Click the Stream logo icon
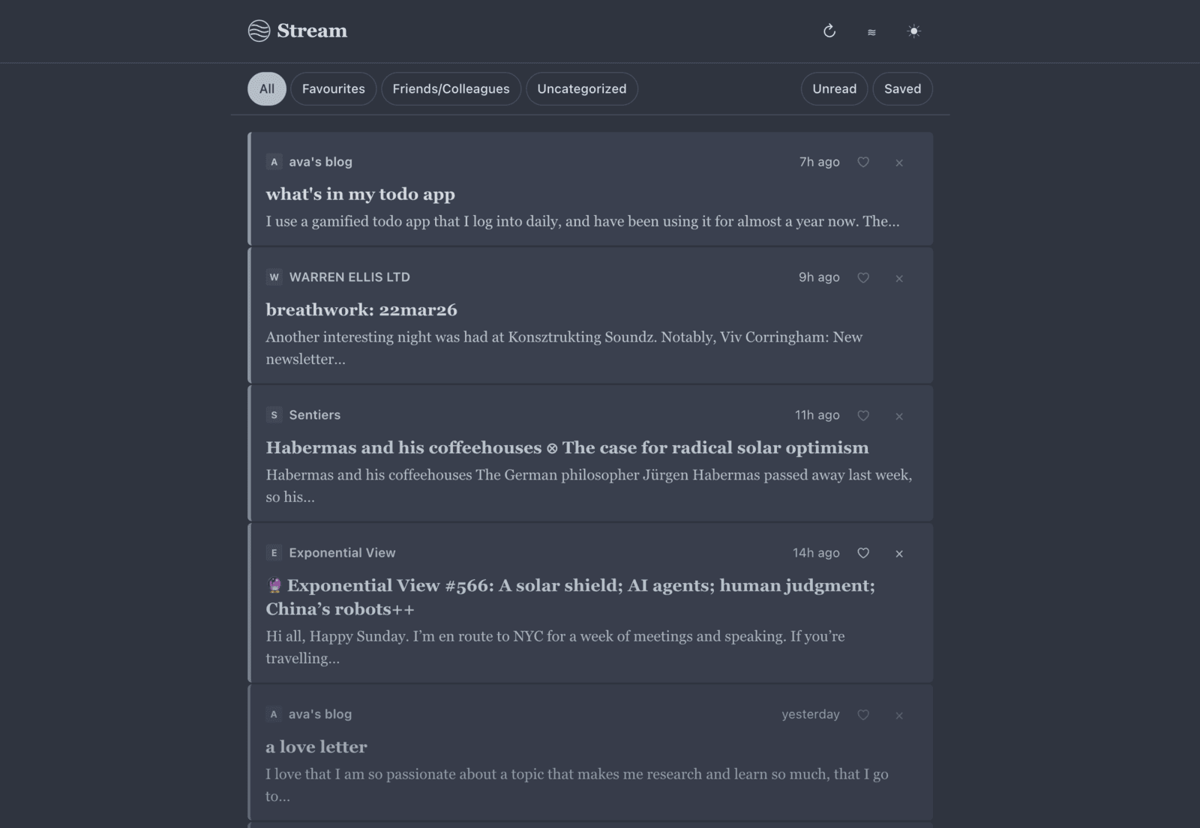Screen dimensions: 1200x828 (259, 31)
